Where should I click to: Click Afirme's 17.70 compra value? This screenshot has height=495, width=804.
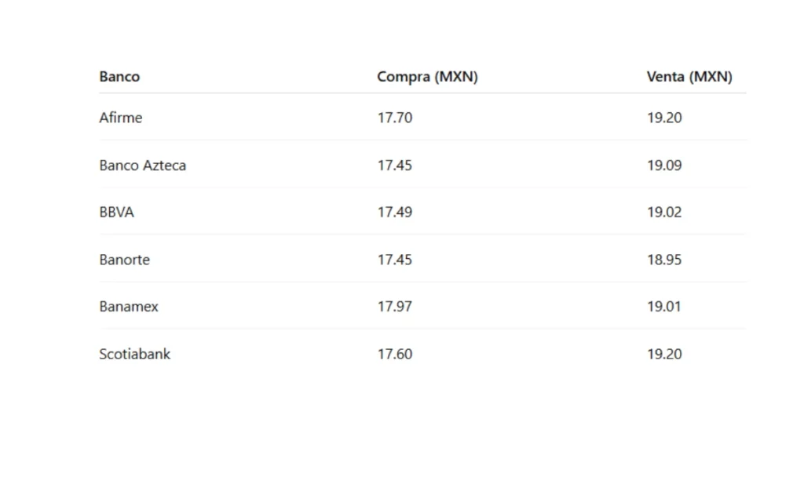[395, 118]
